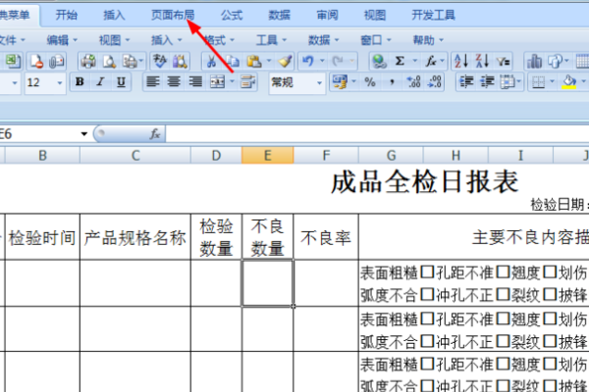Align text left
The image size is (589, 392).
coord(152,81)
